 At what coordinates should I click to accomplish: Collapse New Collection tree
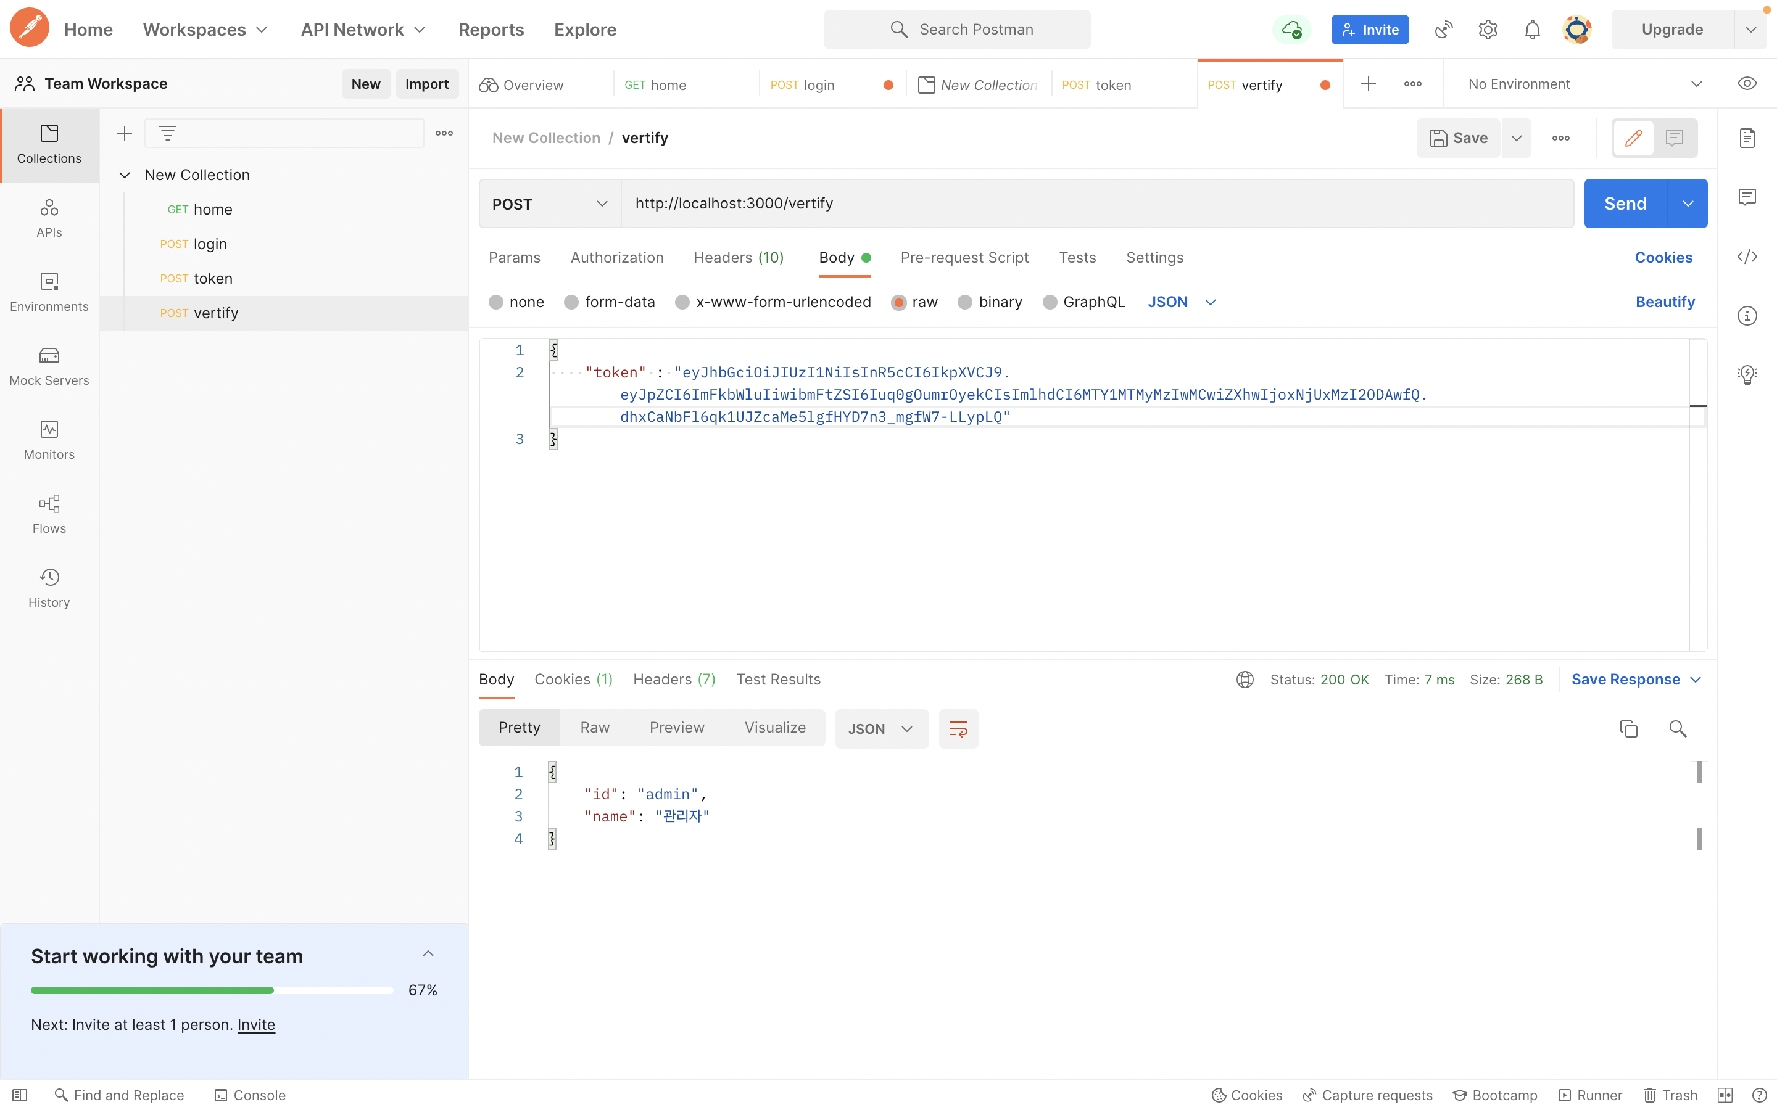[124, 175]
